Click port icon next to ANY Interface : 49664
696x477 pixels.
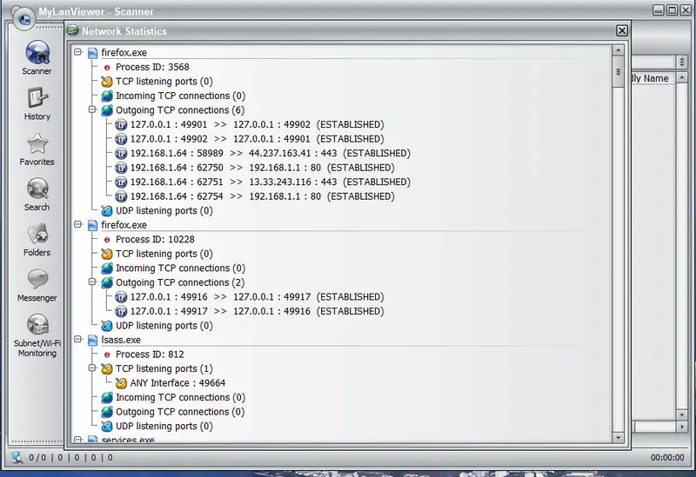pos(121,383)
